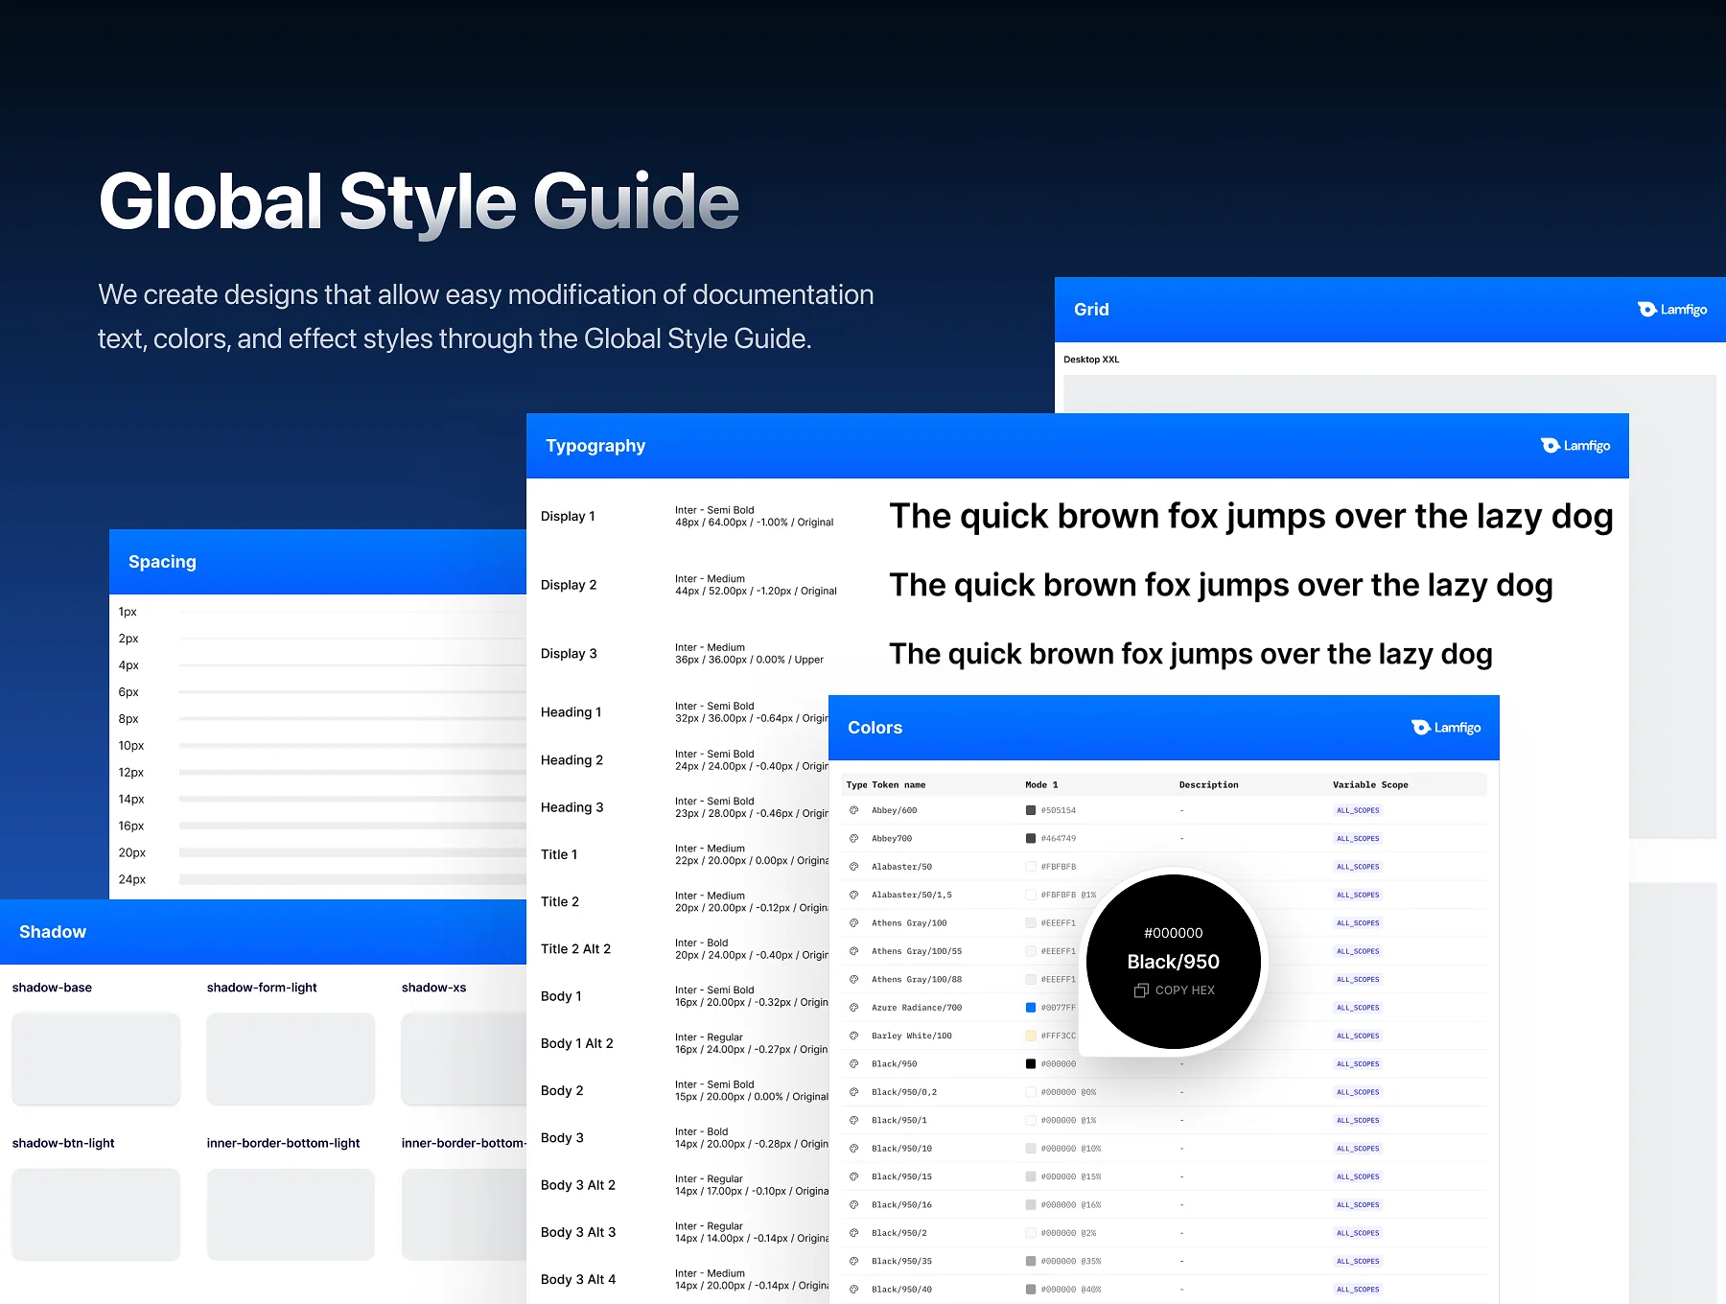Click the ALL_SCOPES tag on the Black/950 row

[x=1358, y=1064]
